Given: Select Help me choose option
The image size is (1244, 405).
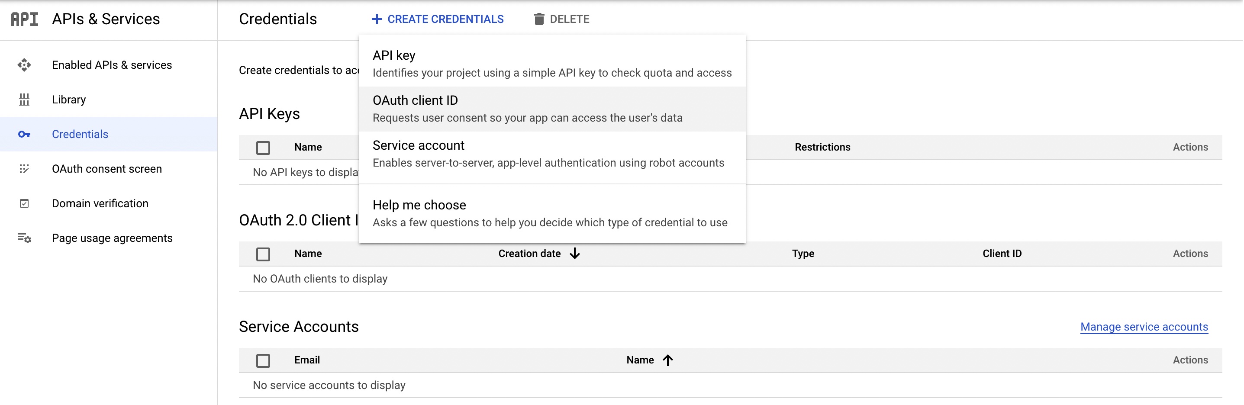Looking at the screenshot, I should pyautogui.click(x=552, y=213).
